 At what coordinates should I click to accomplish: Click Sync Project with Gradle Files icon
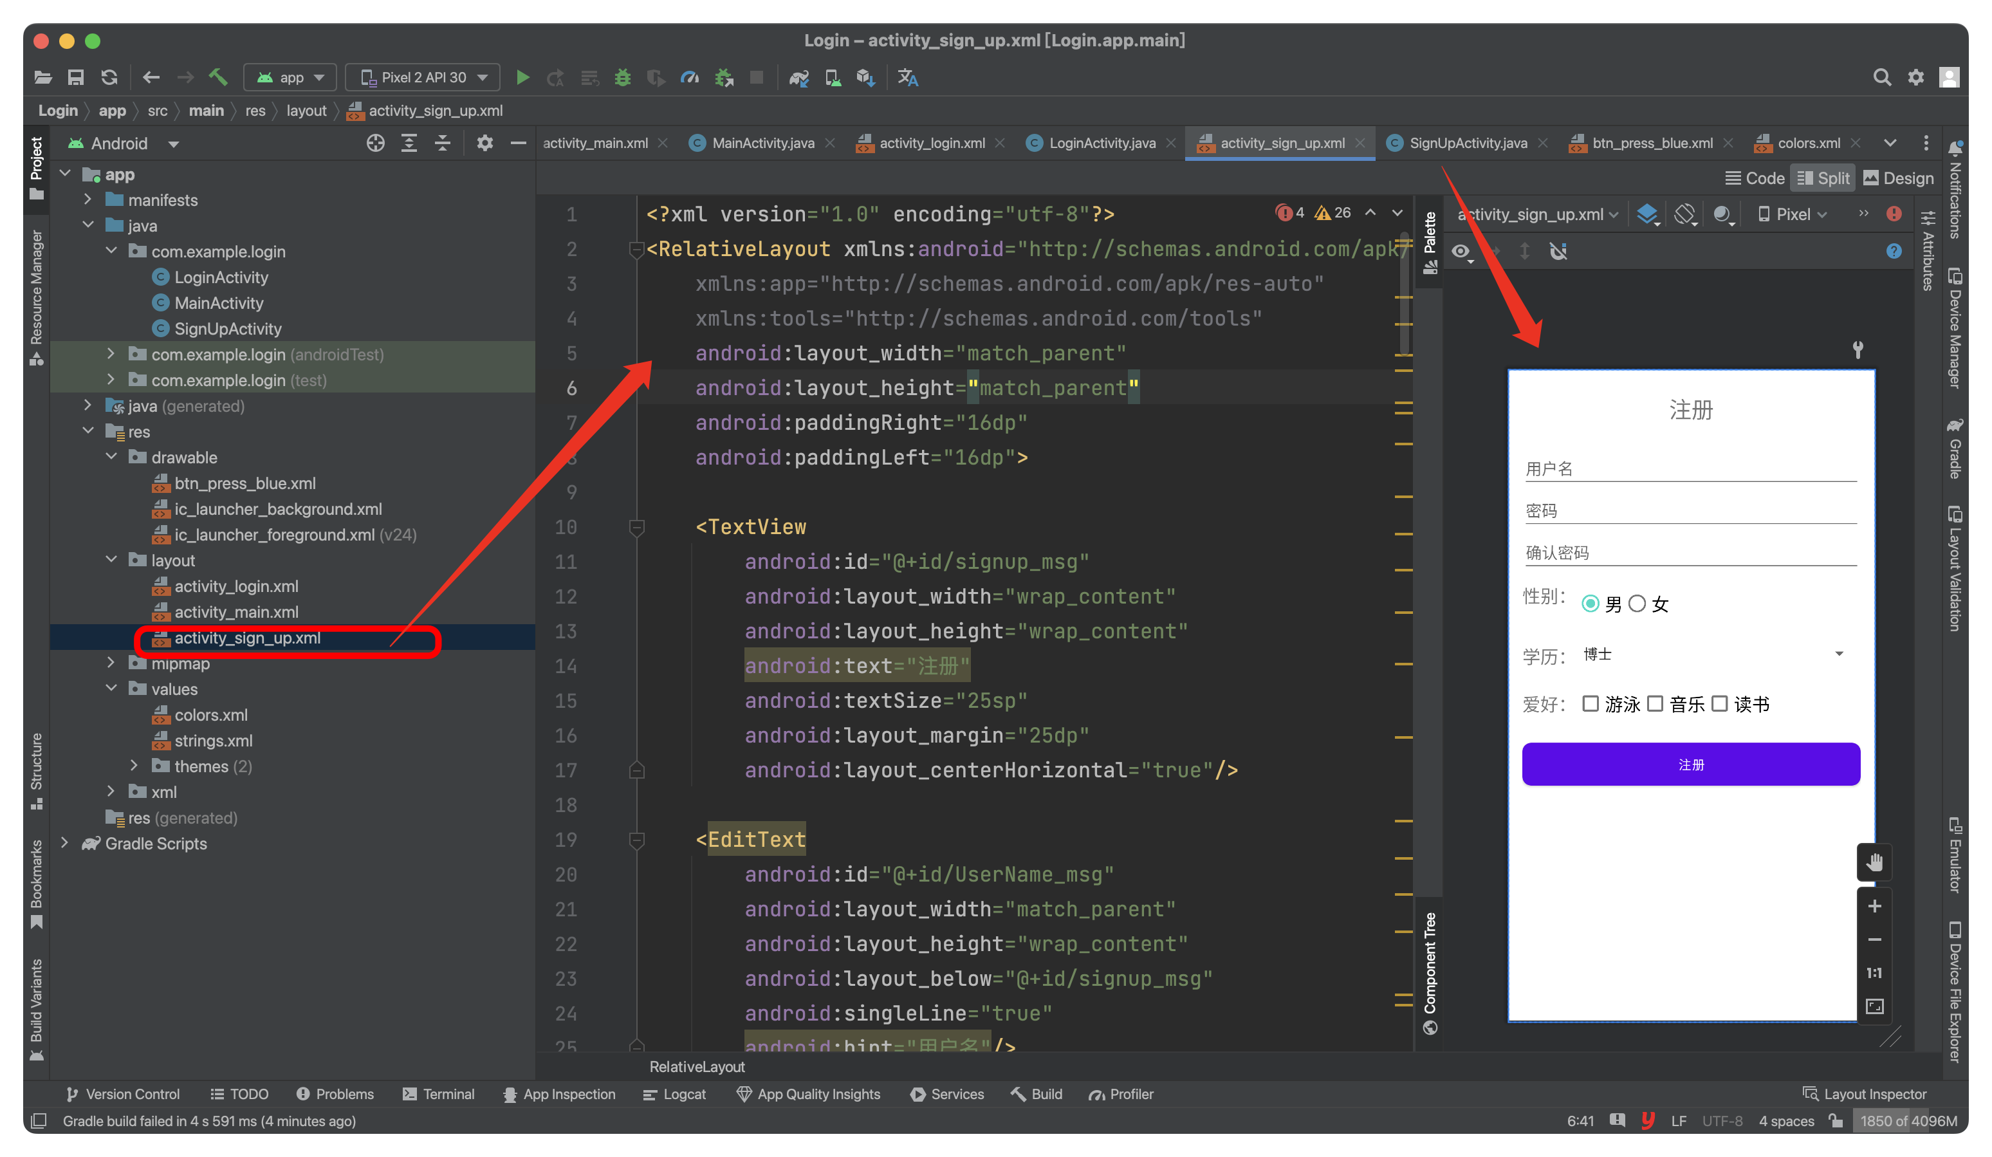(799, 77)
